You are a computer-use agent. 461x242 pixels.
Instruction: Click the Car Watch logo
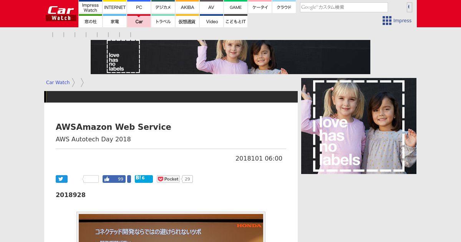[x=61, y=13]
